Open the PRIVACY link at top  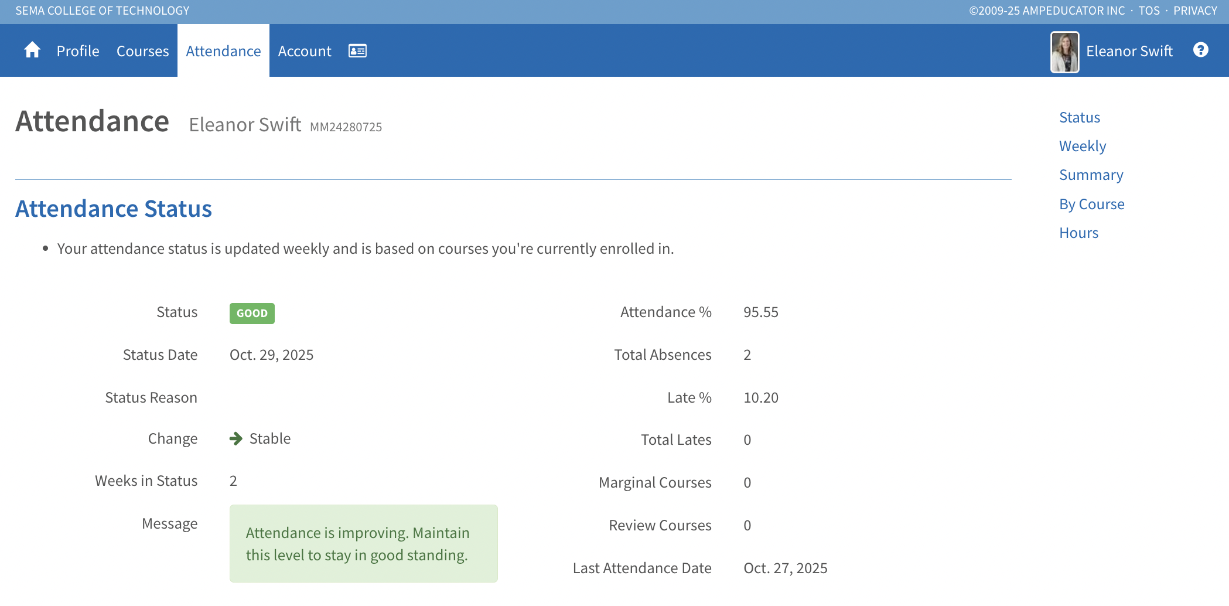tap(1195, 11)
